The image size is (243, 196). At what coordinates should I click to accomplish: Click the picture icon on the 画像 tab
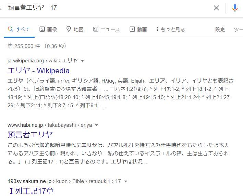point(42,29)
